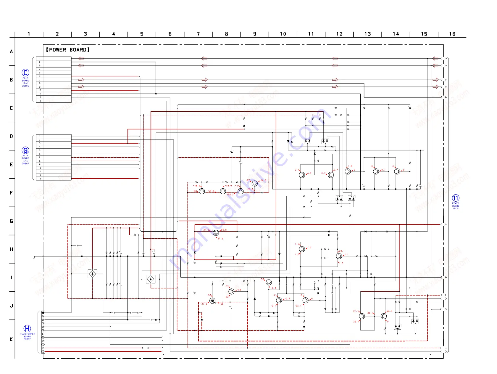Click the left transistor marked 0.7 then 0.2
The image size is (497, 374).
[x=302, y=175]
